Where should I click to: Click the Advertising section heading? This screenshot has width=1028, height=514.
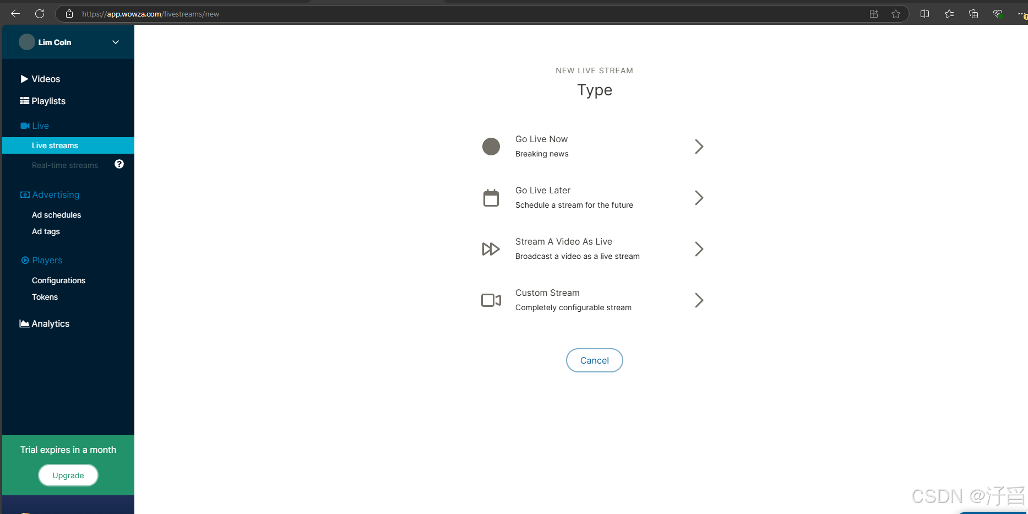tap(50, 194)
